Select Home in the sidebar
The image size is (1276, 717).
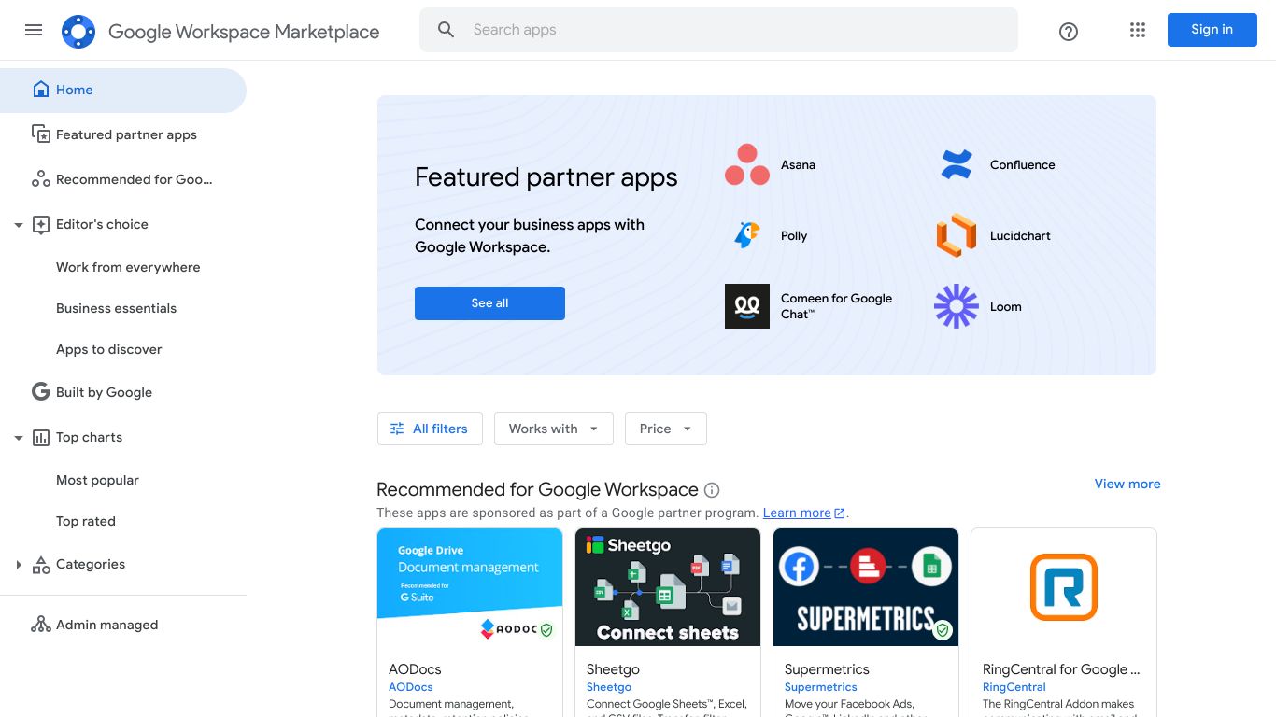click(123, 90)
